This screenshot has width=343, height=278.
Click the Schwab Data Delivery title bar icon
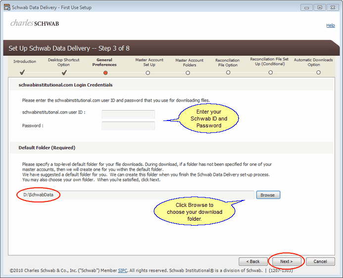click(7, 7)
